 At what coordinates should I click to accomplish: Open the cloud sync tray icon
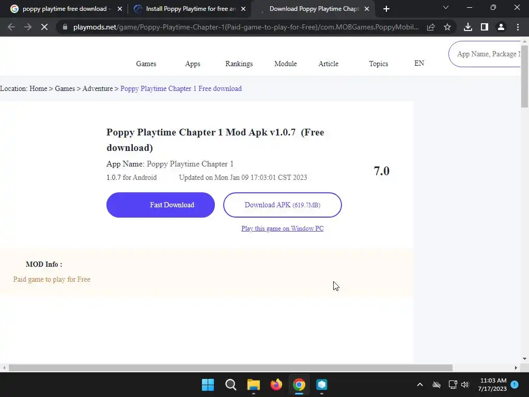(437, 385)
